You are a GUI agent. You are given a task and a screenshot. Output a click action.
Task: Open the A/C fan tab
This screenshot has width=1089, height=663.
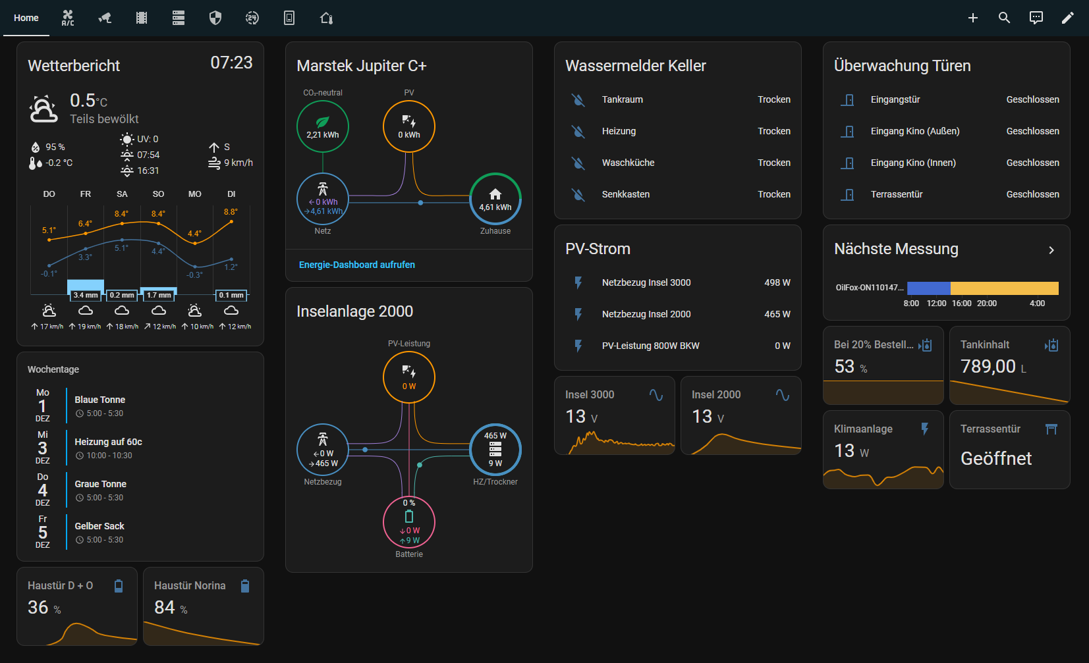tap(68, 18)
